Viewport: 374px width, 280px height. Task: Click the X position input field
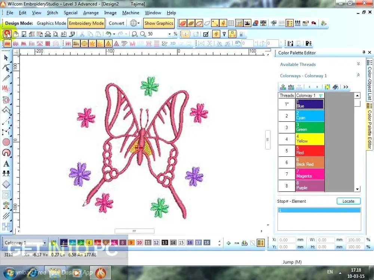[288, 240]
